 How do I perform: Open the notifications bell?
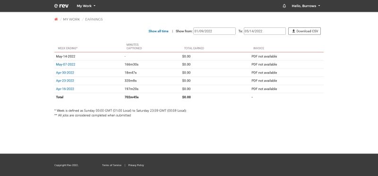click(x=284, y=6)
